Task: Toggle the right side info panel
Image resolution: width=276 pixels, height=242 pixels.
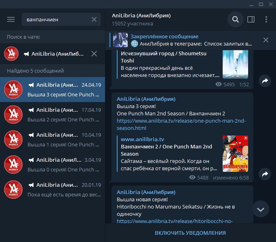Action: 251,19
